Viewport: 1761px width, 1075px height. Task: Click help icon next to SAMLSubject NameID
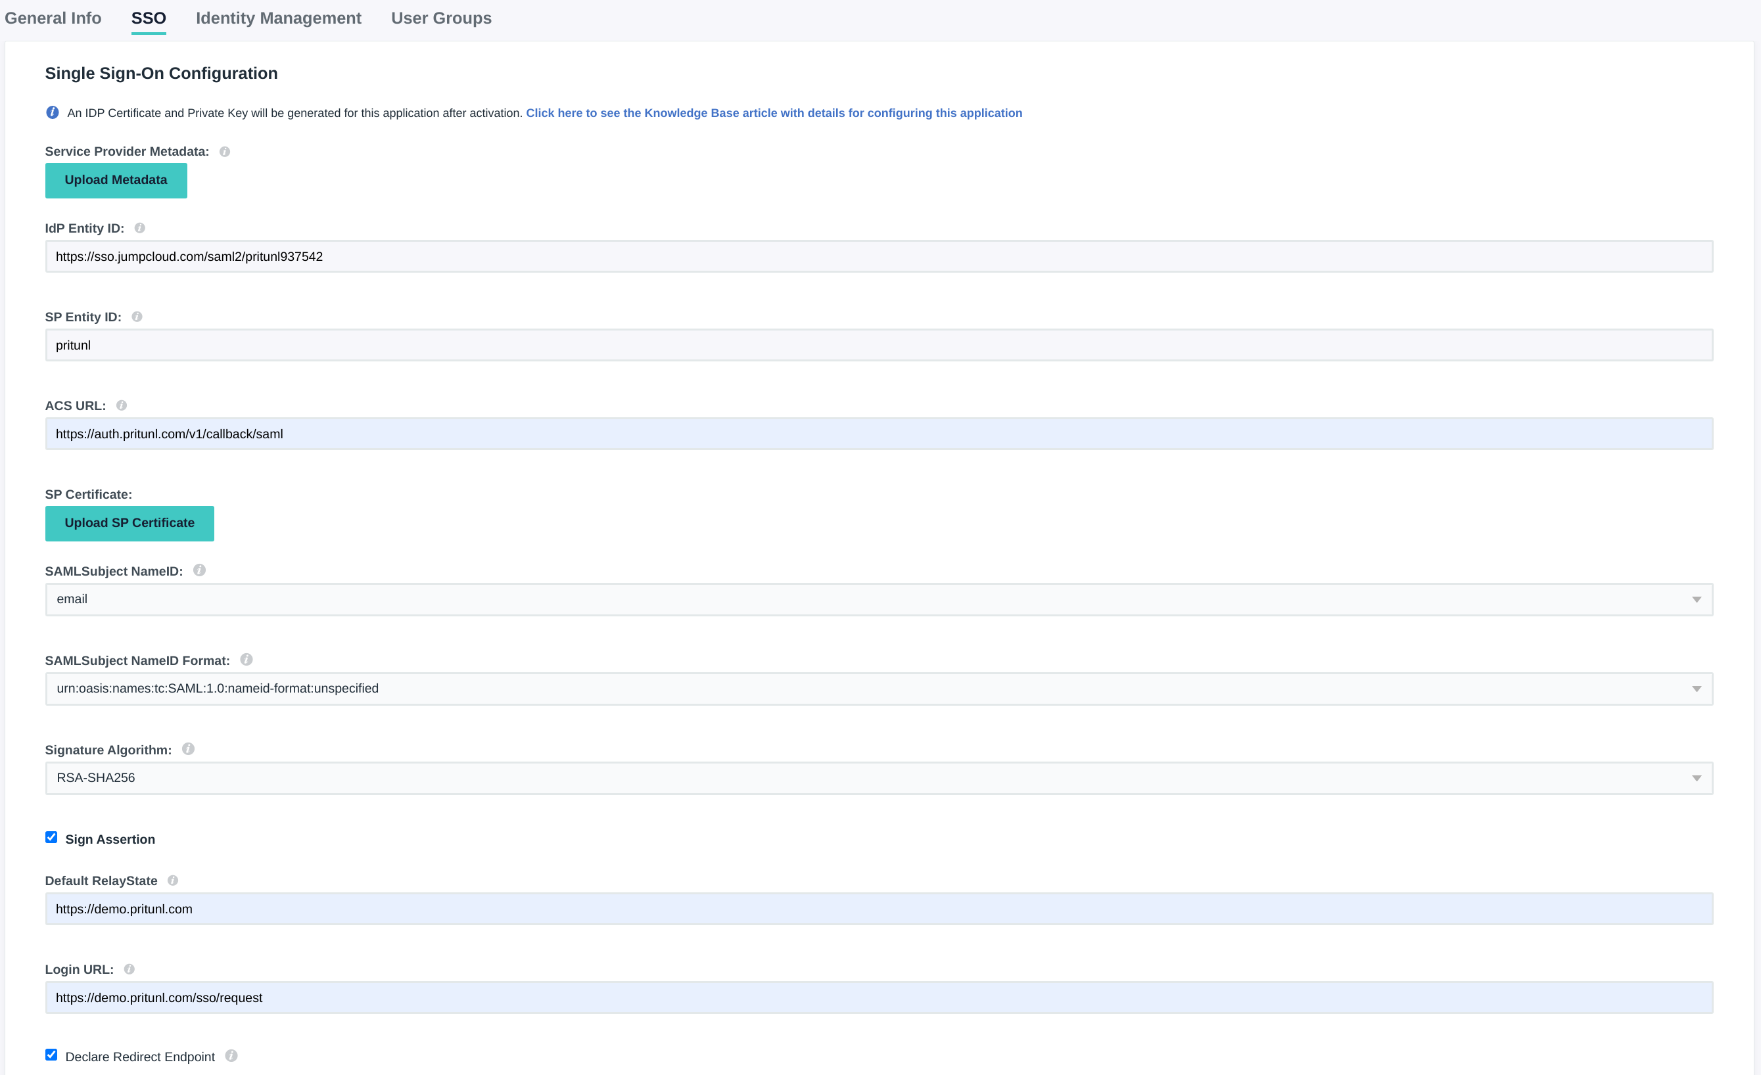pyautogui.click(x=199, y=570)
